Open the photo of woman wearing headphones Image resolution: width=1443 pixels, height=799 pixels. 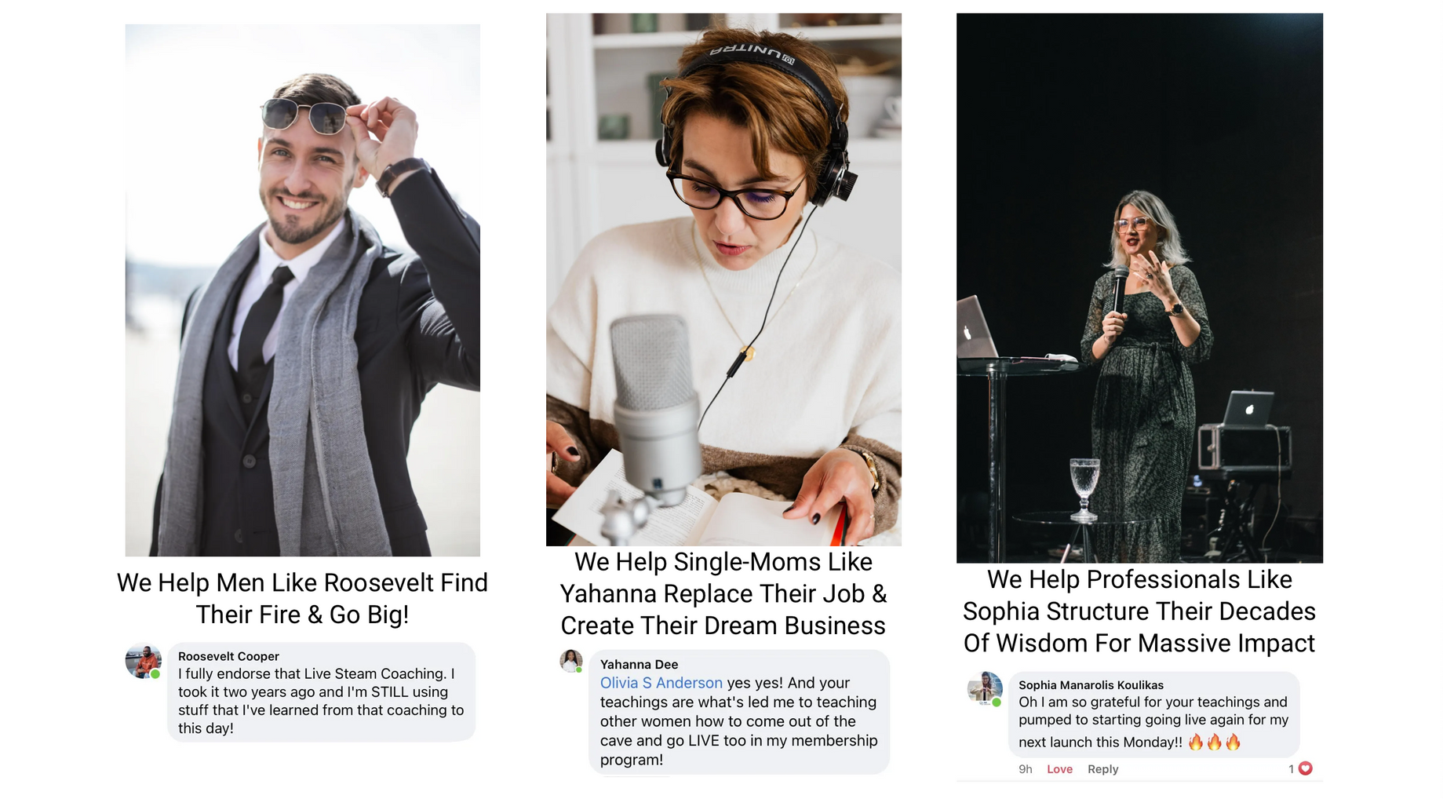point(723,279)
